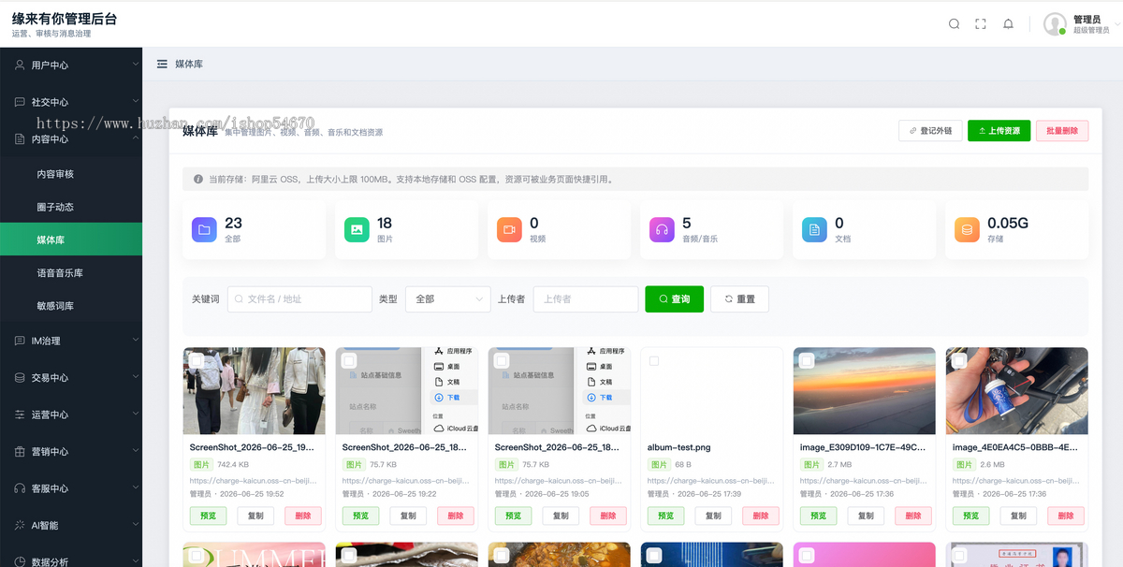
Task: Select checkbox on image_E309D109 card
Action: point(807,361)
